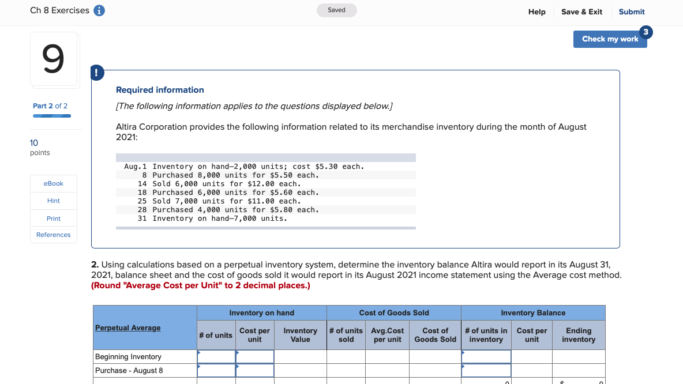Screen dimensions: 683x384
Task: Open the Help menu
Action: point(536,12)
